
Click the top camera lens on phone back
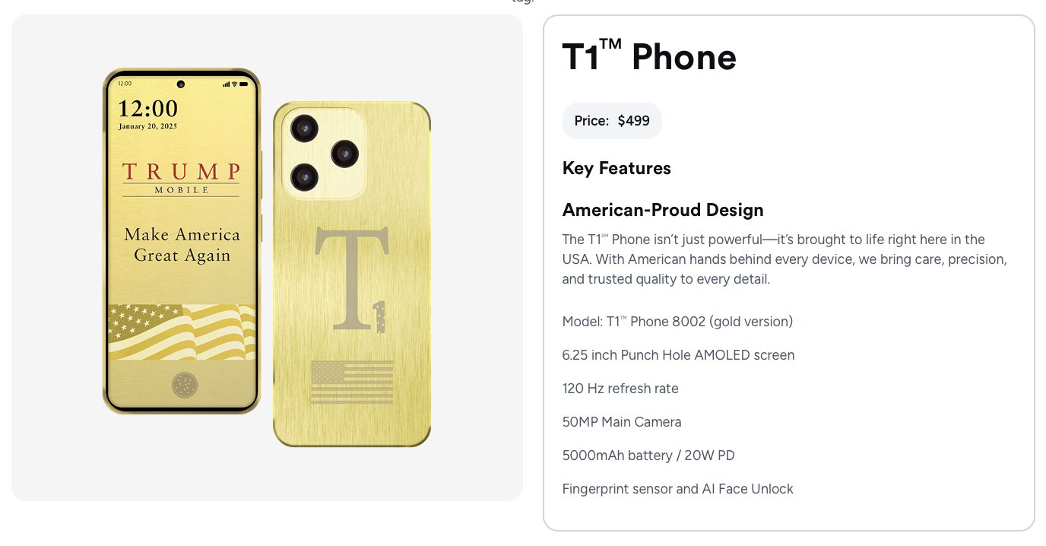(x=304, y=128)
